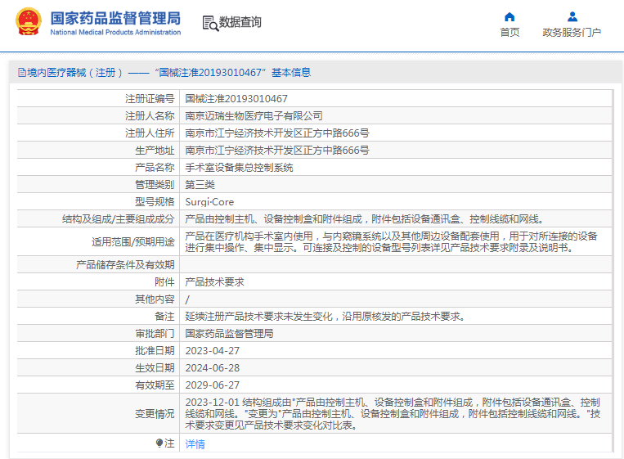Screen dimensions: 624x459
Task: Click the 国家药品监督管理局 site title
Action: (115, 18)
